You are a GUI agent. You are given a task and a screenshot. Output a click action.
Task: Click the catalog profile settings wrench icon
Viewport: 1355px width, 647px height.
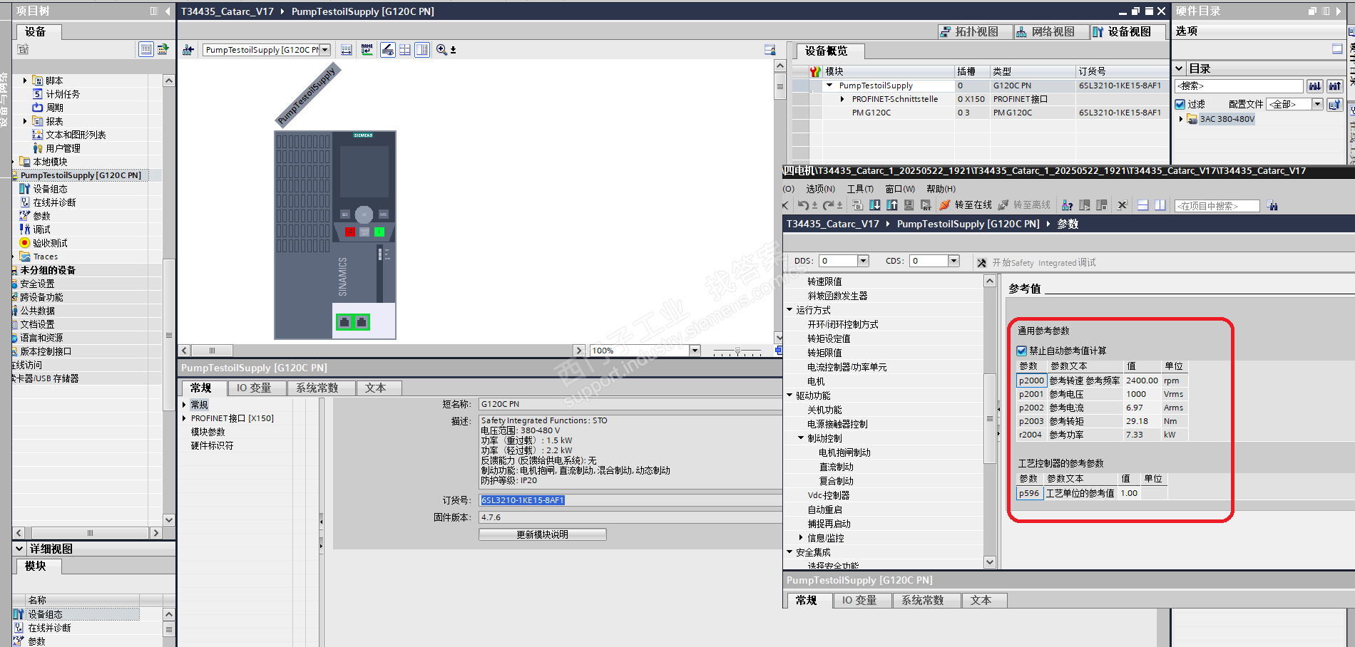click(1334, 104)
